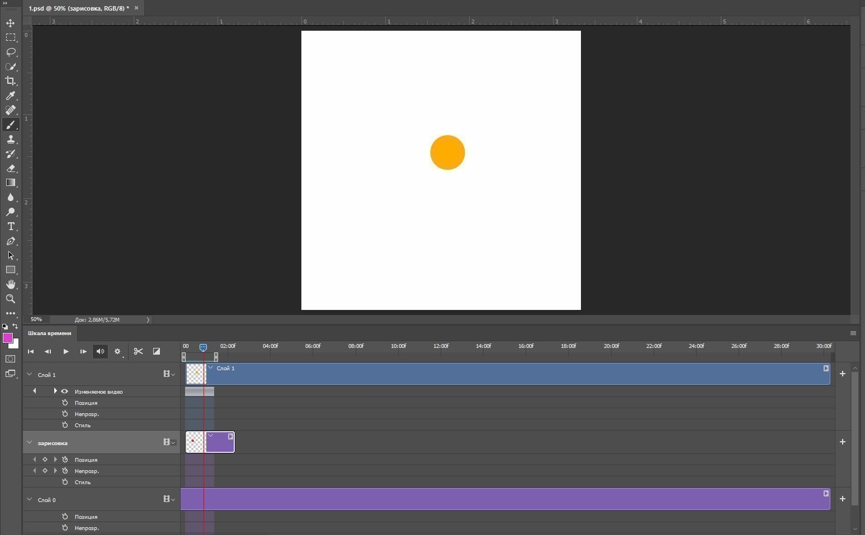Select the Quick Selection tool
This screenshot has width=865, height=535.
(11, 66)
